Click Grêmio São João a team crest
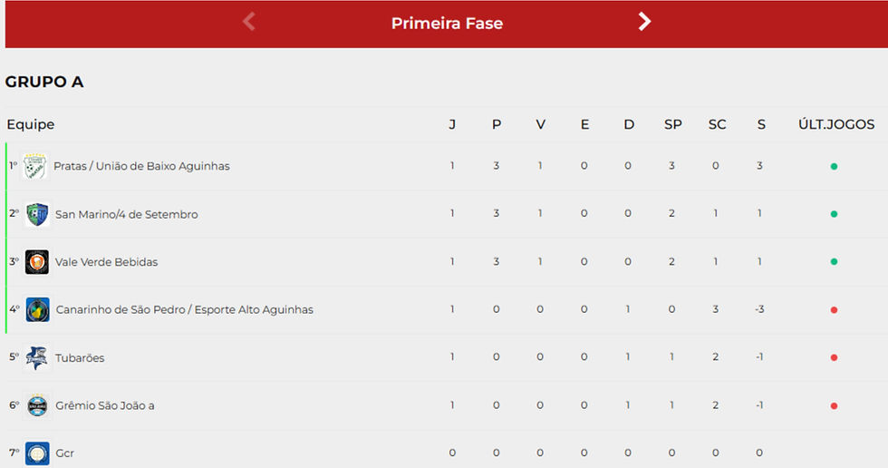 pos(37,405)
